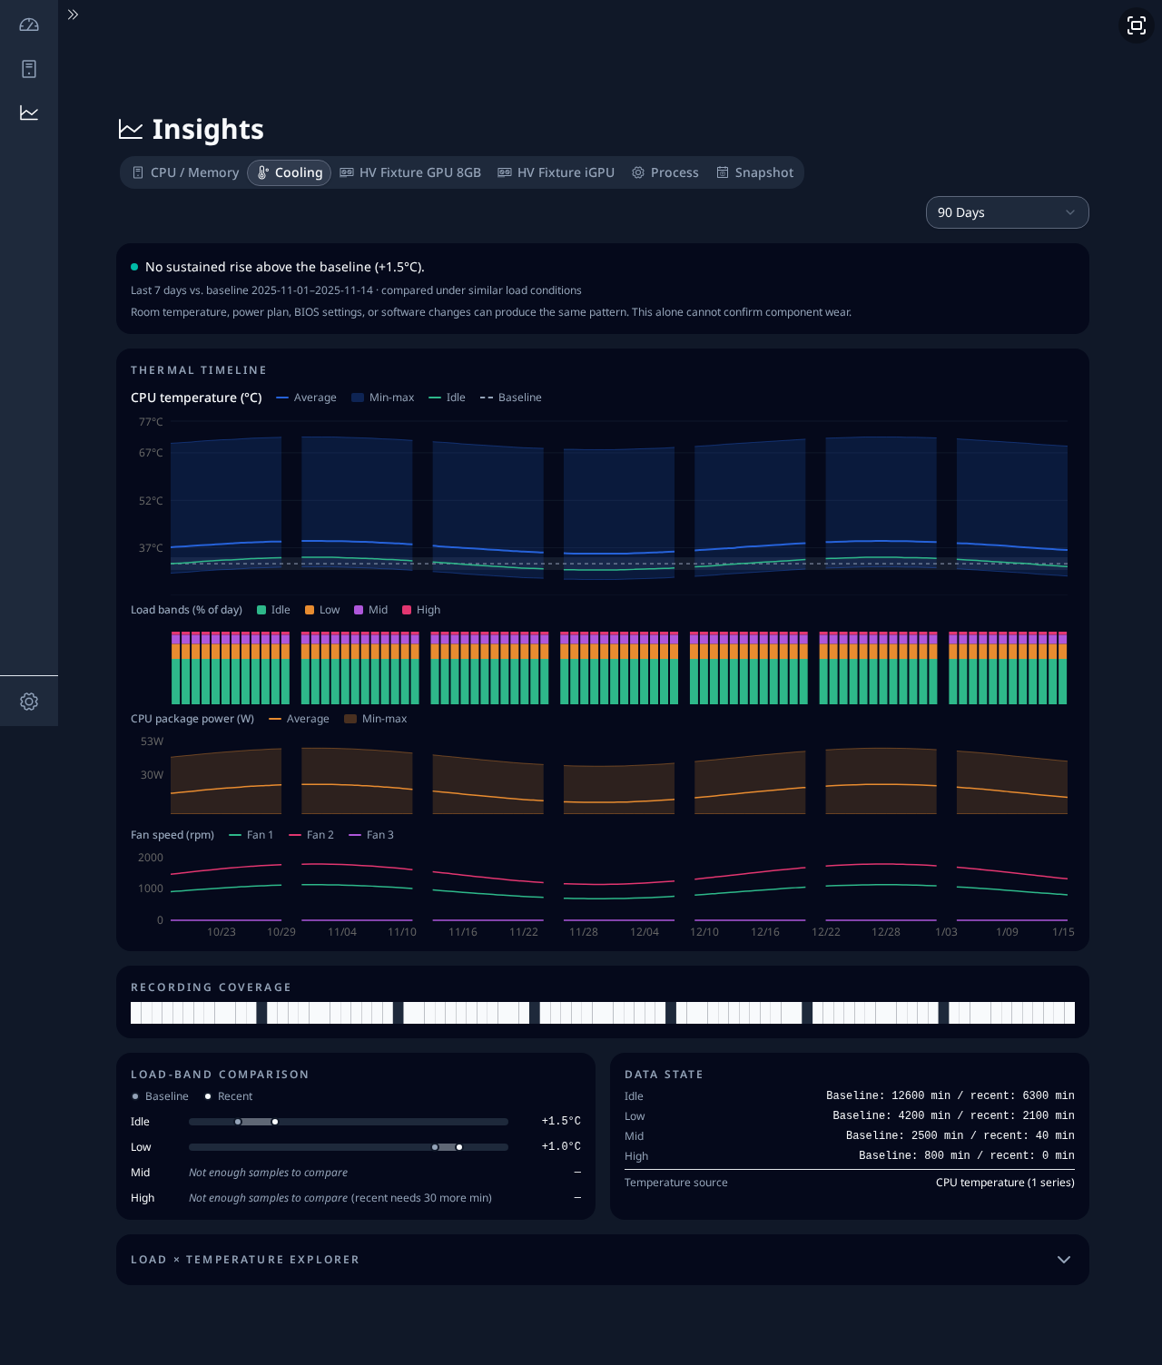The width and height of the screenshot is (1162, 1365).
Task: Toggle the Baseline dashed line legend
Action: (x=510, y=398)
